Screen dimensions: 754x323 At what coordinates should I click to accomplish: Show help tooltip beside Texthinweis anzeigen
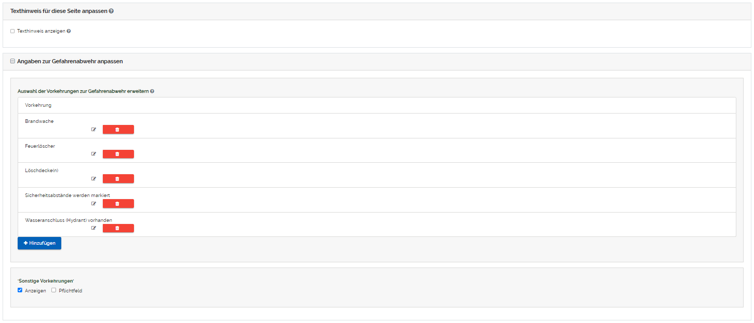[69, 31]
